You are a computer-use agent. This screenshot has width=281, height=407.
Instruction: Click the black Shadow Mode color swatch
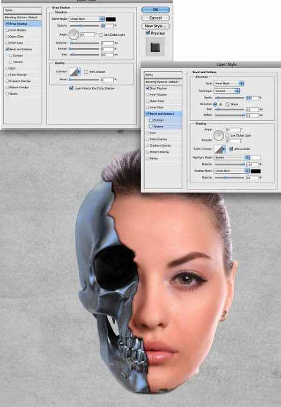256,171
